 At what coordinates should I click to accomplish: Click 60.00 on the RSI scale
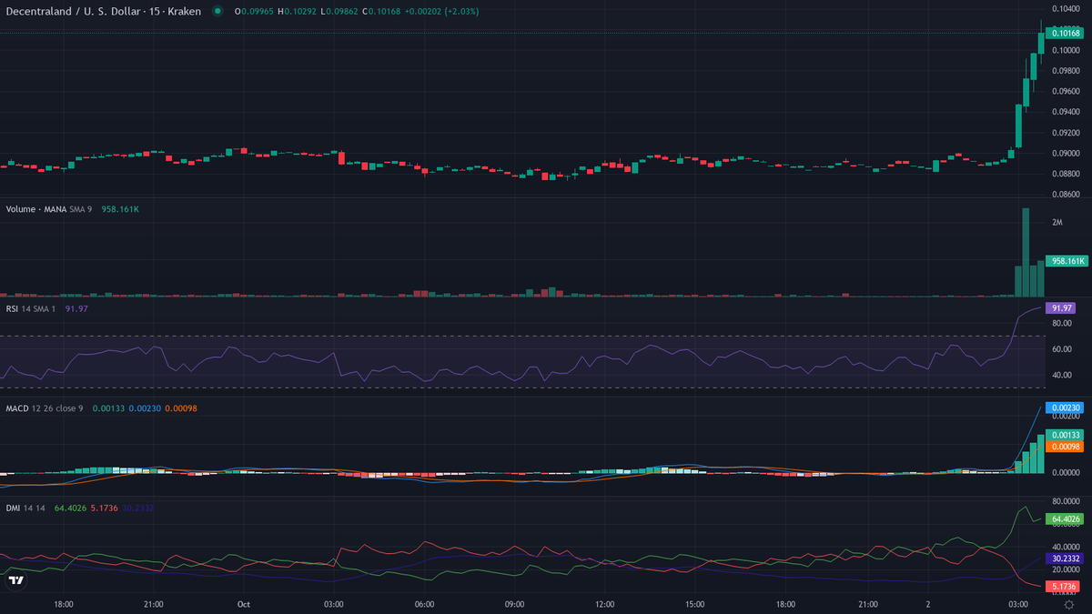point(1060,348)
